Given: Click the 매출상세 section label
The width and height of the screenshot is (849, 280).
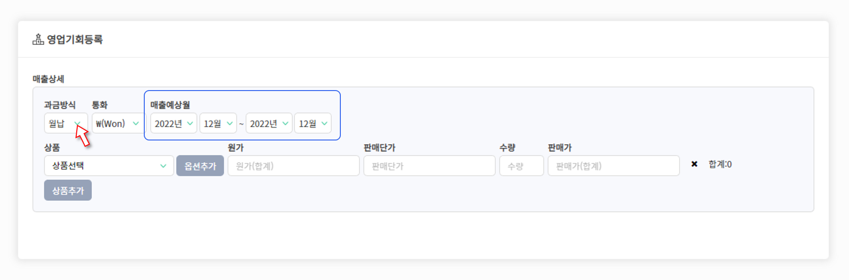Looking at the screenshot, I should coord(48,79).
